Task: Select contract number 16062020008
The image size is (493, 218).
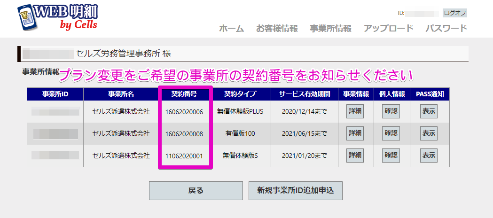Action: 184,134
